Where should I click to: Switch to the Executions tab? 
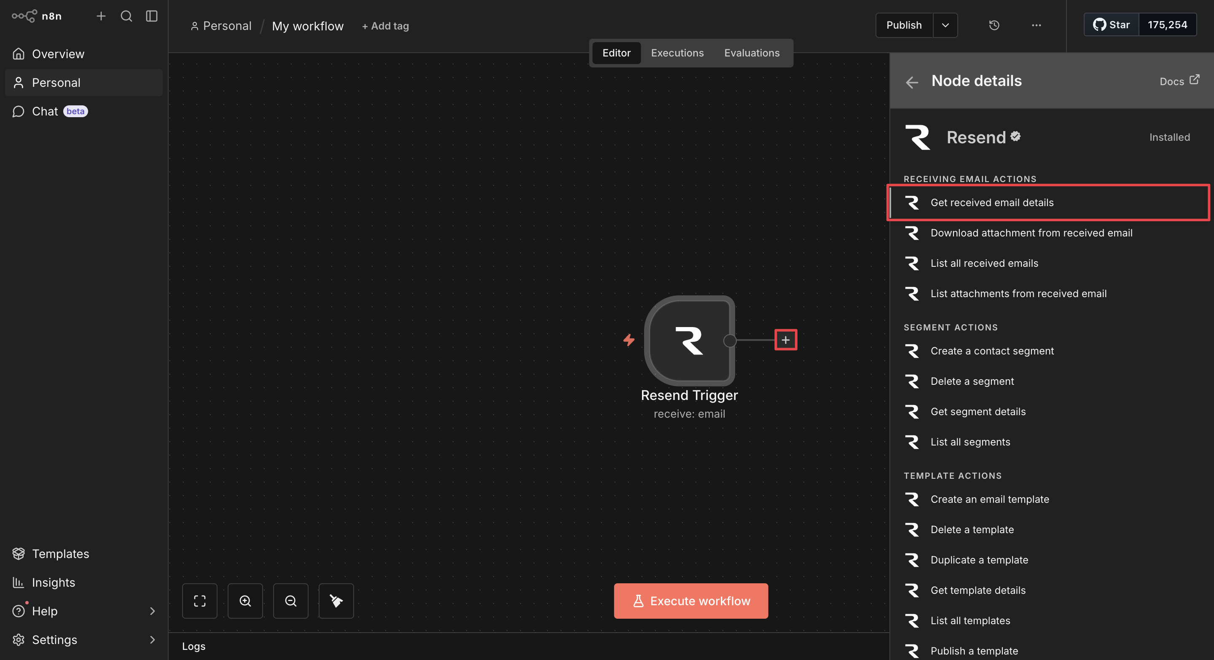[x=677, y=53]
